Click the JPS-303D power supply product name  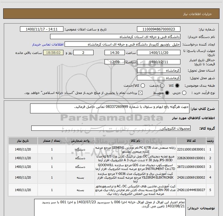(x=136, y=158)
